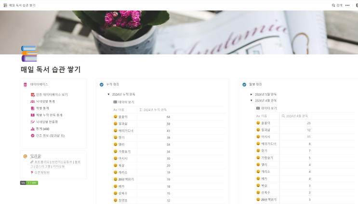Click the flower cover image
The width and height of the screenshot is (358, 204).
179,32
